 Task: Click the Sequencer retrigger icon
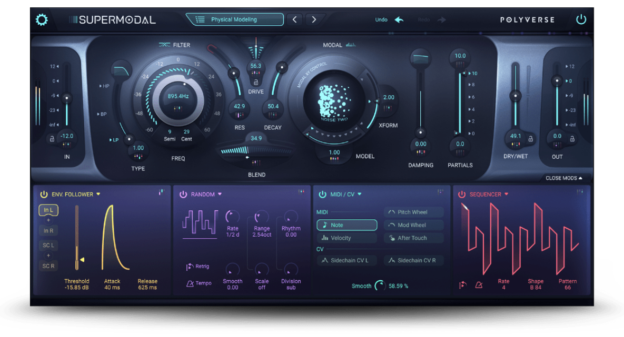click(462, 285)
